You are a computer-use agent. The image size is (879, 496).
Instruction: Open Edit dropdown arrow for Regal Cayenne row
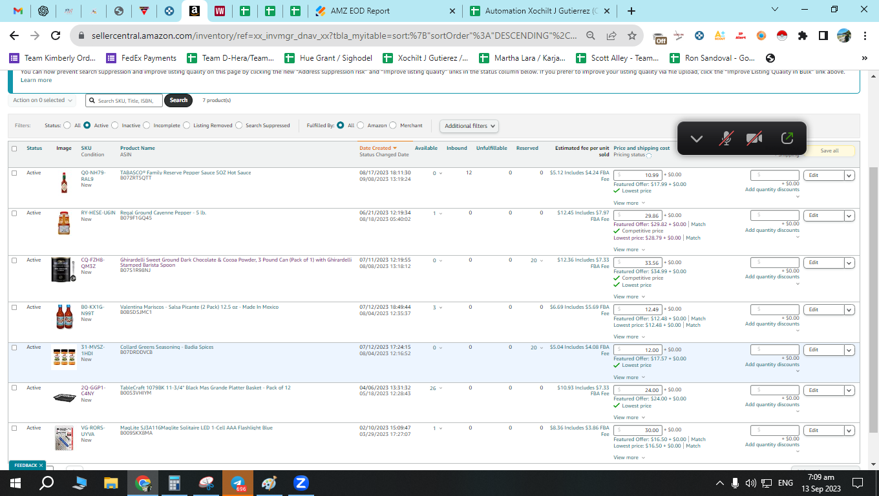click(849, 216)
